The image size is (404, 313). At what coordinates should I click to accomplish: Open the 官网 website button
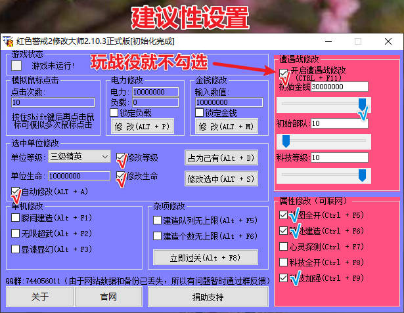[108, 297]
